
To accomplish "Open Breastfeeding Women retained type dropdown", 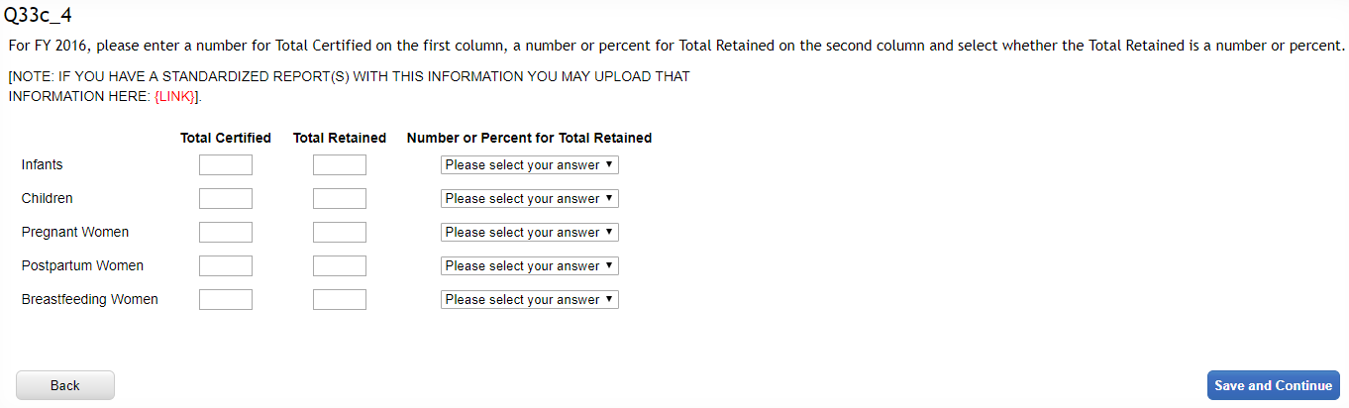I will coord(529,300).
